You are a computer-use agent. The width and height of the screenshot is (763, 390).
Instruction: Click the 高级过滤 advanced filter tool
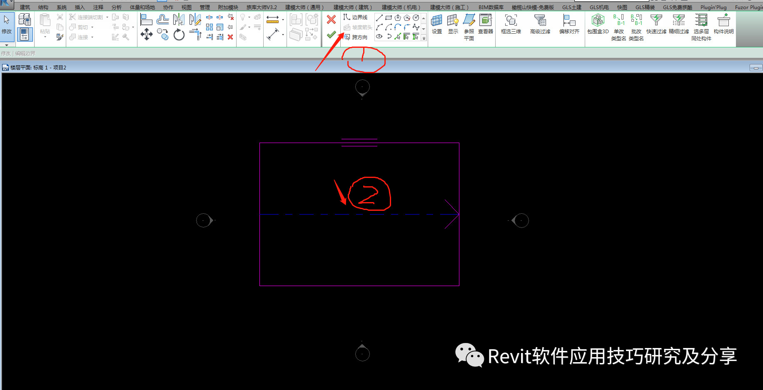(540, 24)
